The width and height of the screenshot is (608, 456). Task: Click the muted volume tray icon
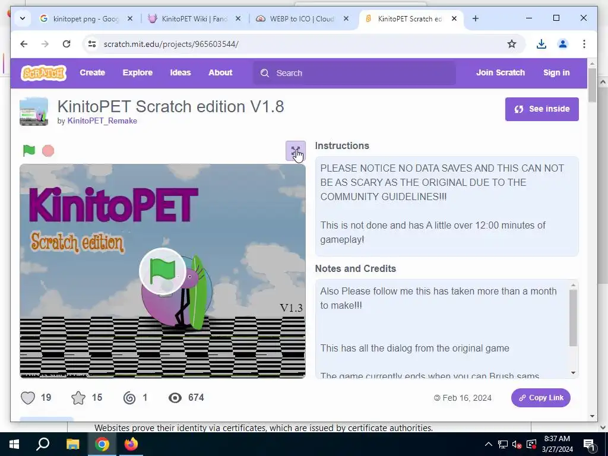517,444
